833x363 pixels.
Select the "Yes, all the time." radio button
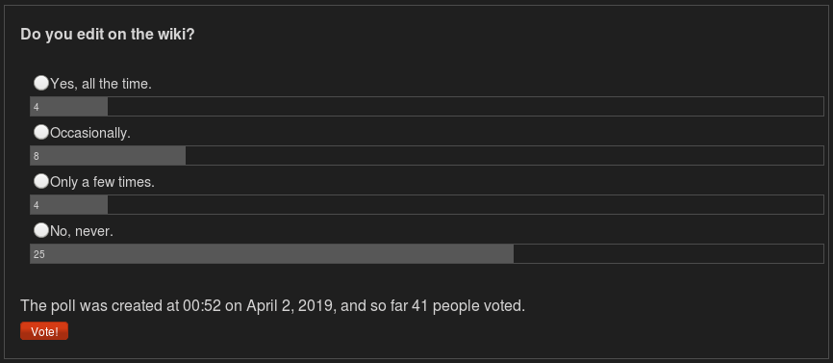[41, 83]
